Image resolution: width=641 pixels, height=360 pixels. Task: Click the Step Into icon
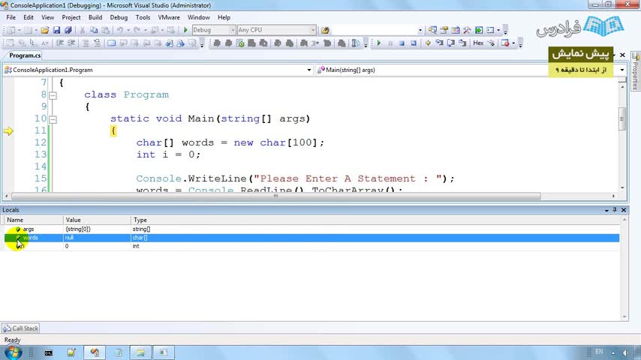click(439, 43)
